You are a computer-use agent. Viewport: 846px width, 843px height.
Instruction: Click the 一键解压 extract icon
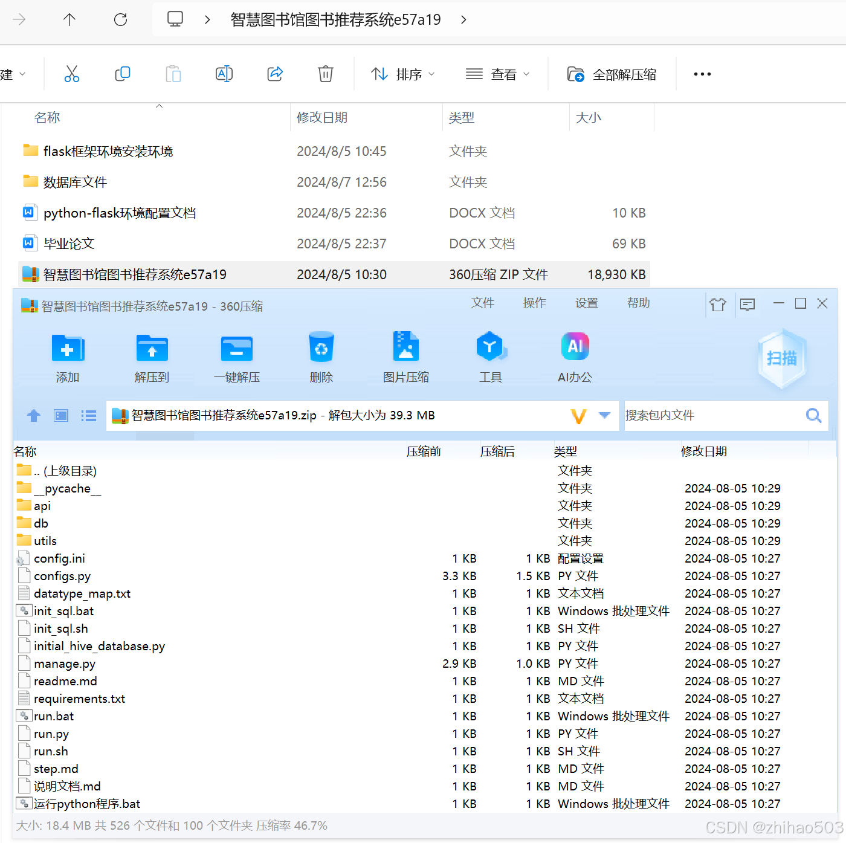(236, 357)
